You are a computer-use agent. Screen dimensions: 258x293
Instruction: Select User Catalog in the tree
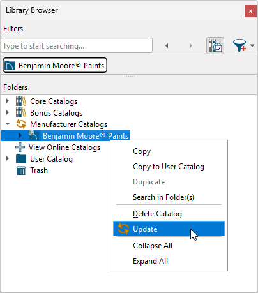[x=51, y=159]
